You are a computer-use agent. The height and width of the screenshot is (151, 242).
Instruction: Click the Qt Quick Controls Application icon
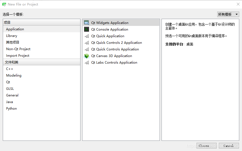(87, 49)
